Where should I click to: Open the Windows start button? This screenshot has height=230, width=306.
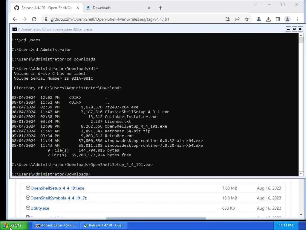[x=14, y=225]
